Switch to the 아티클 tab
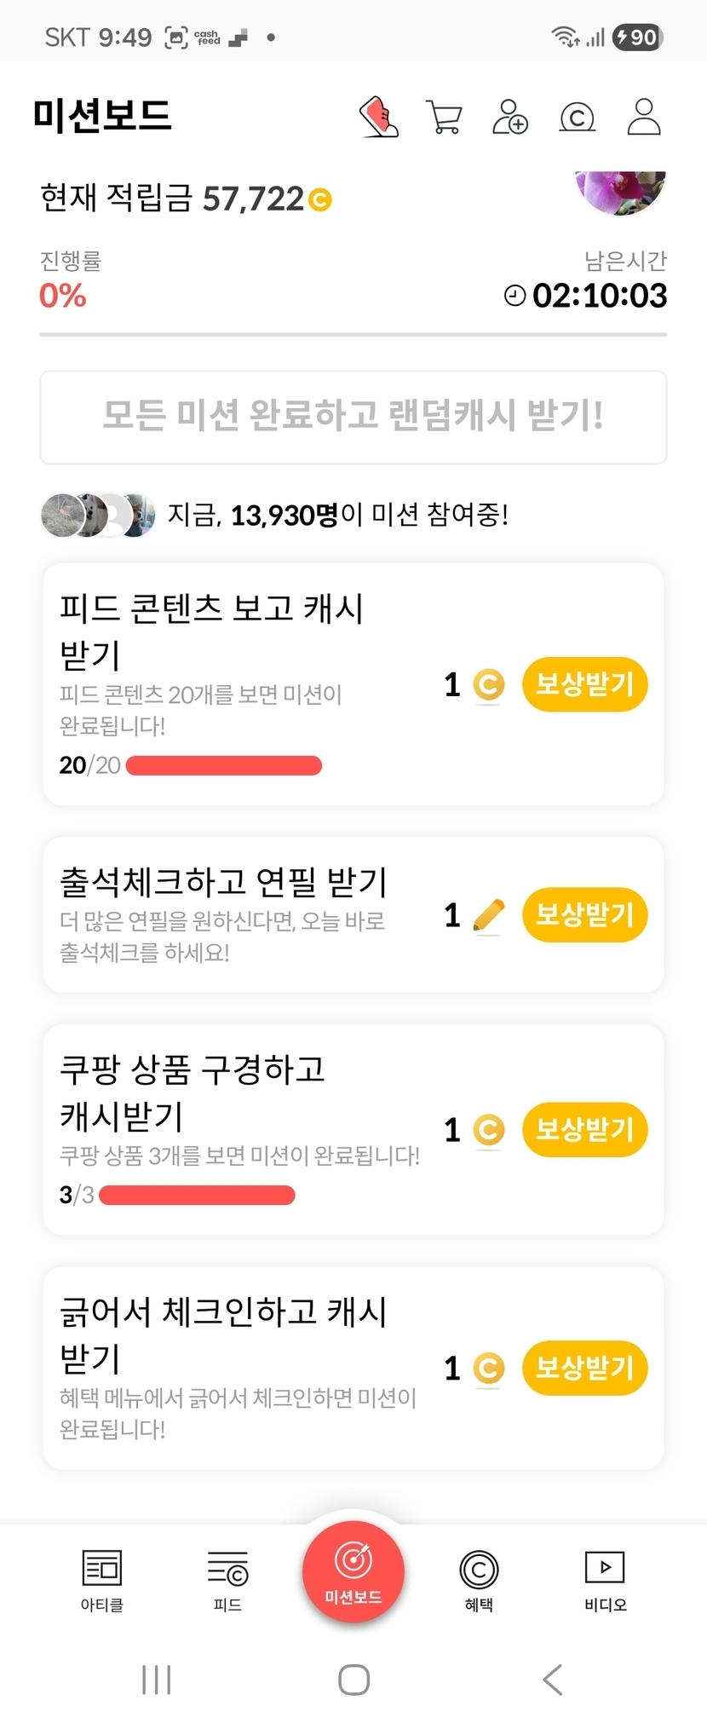This screenshot has height=1729, width=707. (x=102, y=1579)
